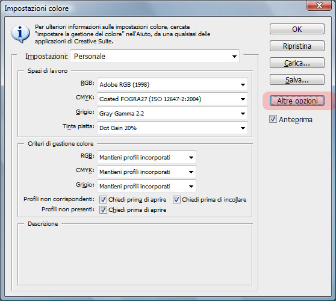The height and width of the screenshot is (301, 336).
Task: Expand the Tinta piatta Dot Gain 20% dropdown
Action: tap(172, 128)
